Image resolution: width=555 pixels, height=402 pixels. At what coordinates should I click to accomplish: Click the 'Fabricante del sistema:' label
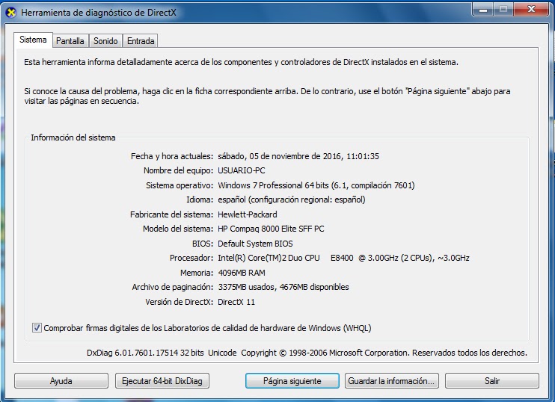(172, 214)
